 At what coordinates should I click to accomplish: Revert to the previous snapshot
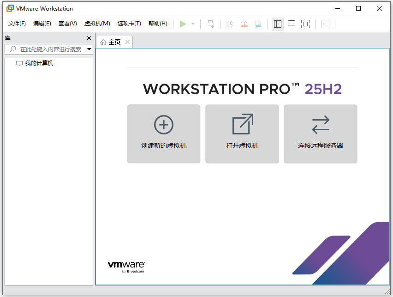(244, 24)
